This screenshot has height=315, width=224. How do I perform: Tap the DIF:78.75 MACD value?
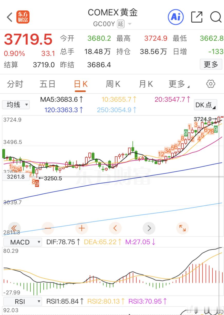point(63,242)
